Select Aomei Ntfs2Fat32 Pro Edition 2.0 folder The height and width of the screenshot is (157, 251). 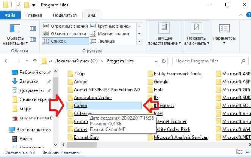[104, 90]
